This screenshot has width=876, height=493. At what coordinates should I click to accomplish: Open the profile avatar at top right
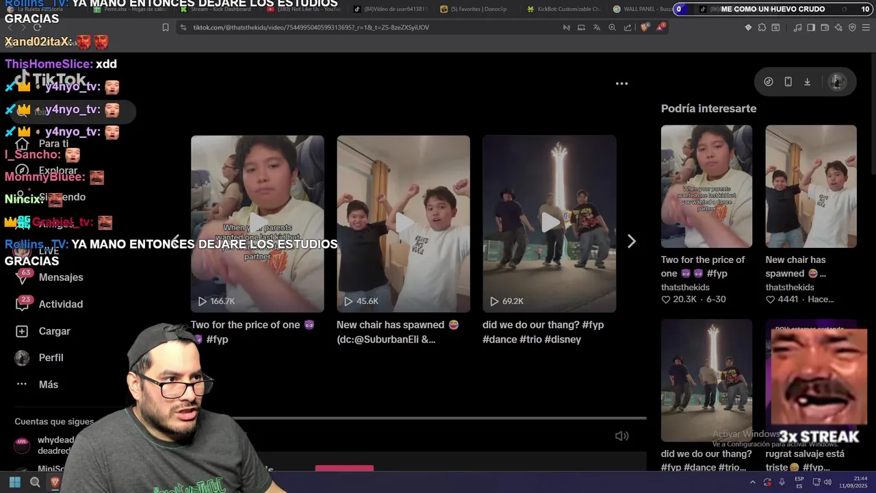[x=837, y=81]
